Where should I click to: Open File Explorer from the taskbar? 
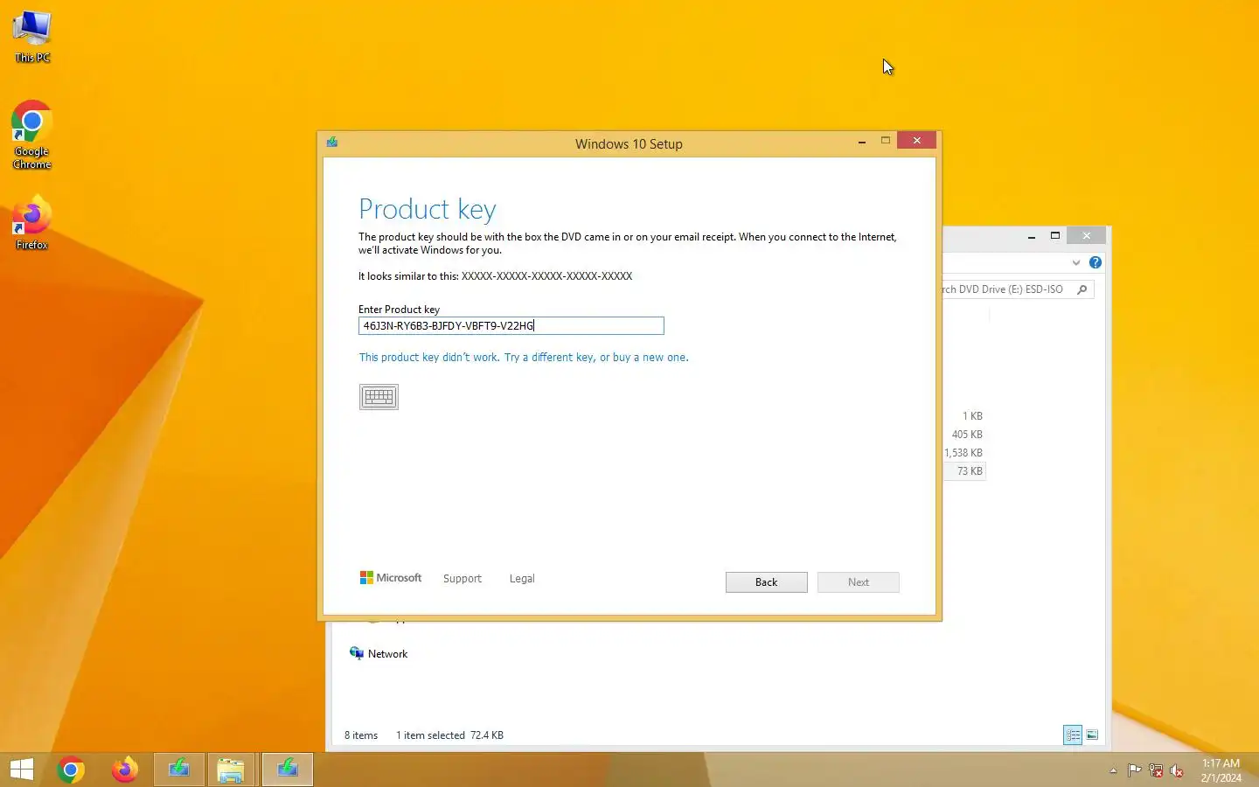[231, 770]
